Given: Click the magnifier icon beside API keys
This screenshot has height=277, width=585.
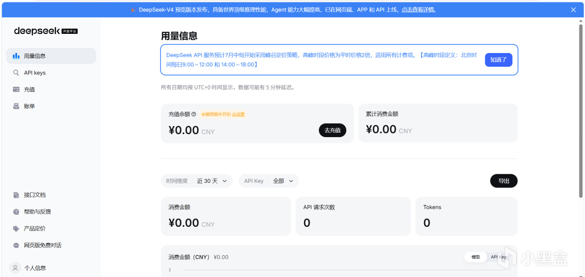Looking at the screenshot, I should [x=16, y=73].
